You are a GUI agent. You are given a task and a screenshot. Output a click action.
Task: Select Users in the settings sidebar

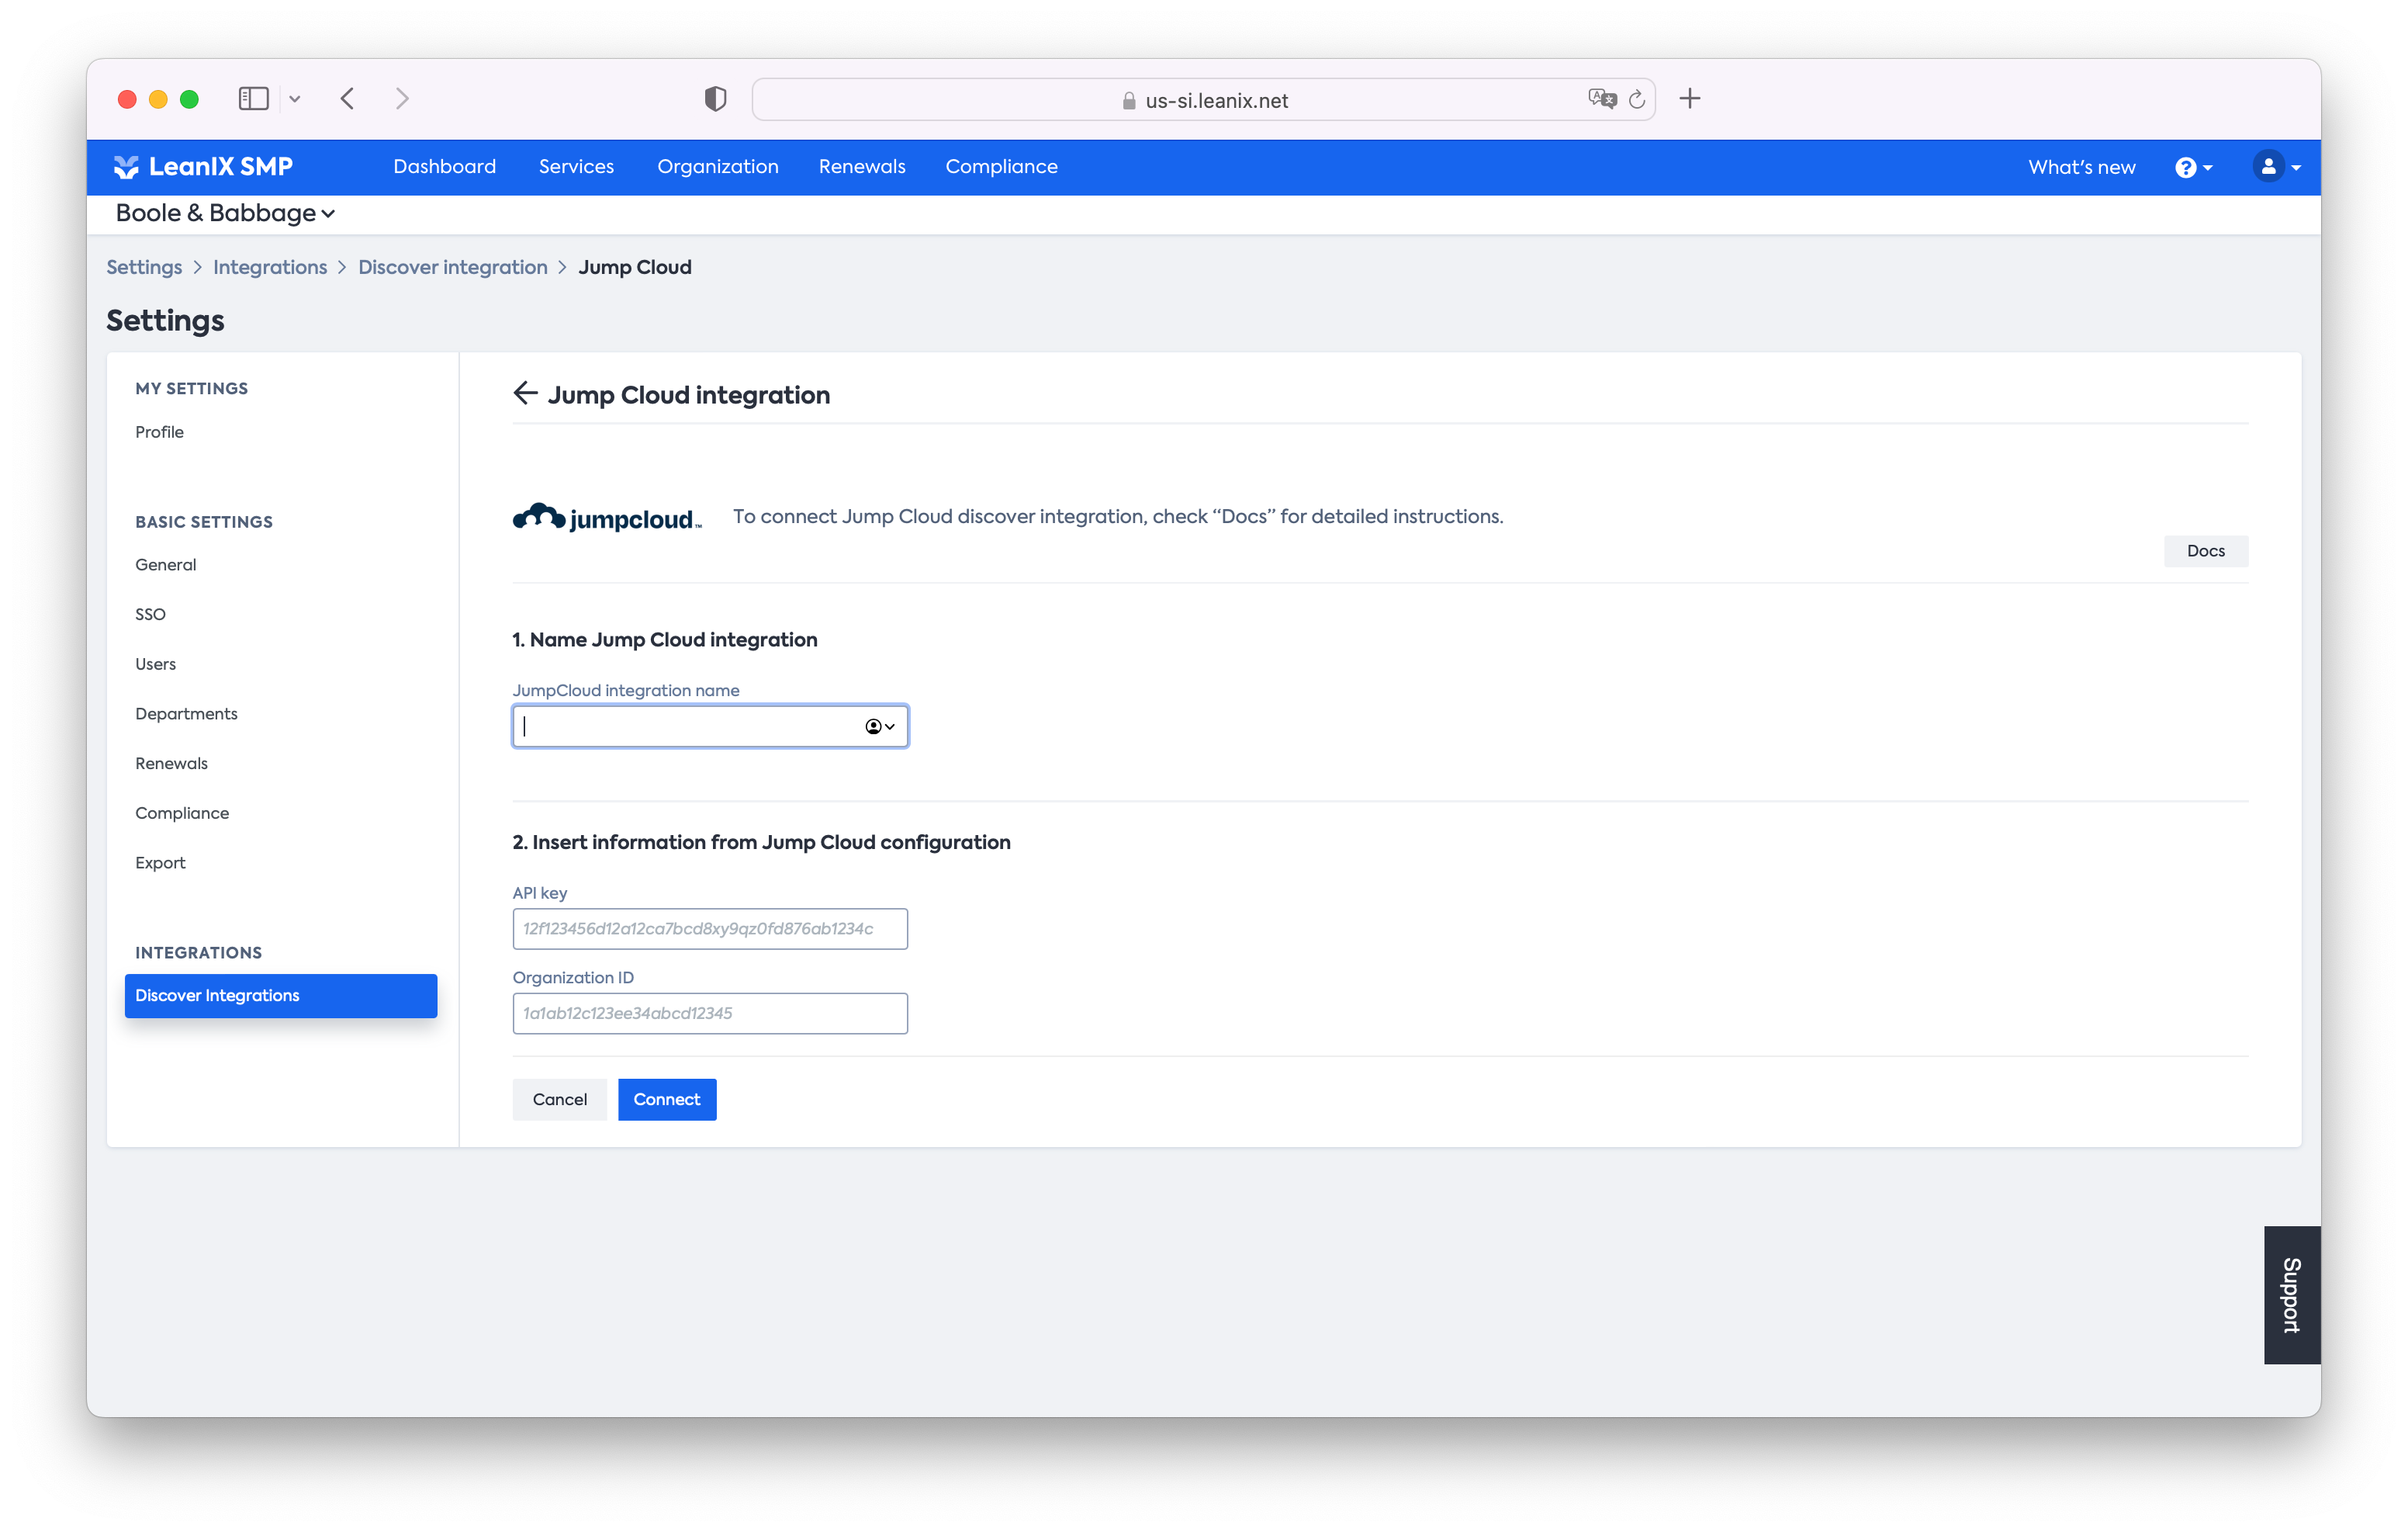(155, 664)
